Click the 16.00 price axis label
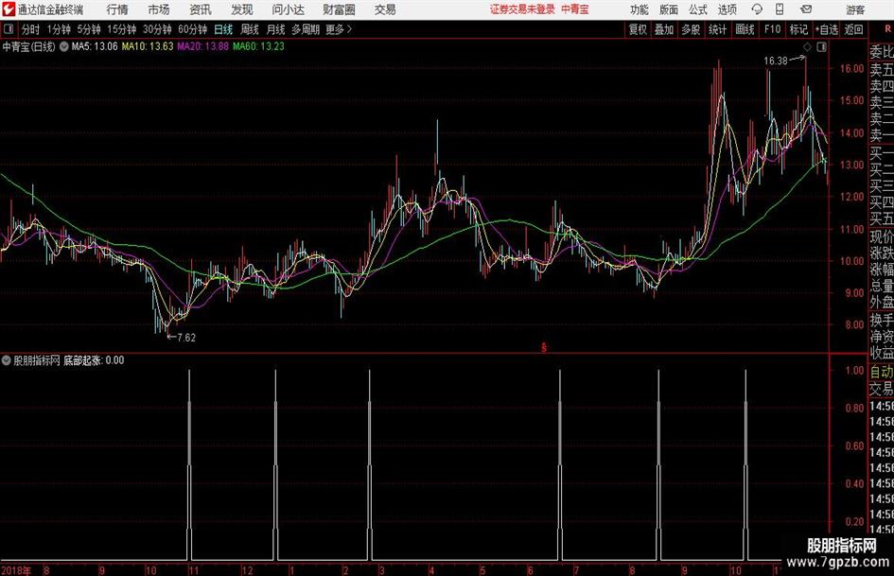Viewport: 894px width, 576px height. [851, 68]
